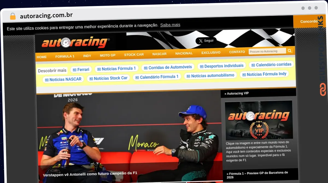Screen dimensions: 328x183
Task: Open the NASCAR menu item
Action: [x=159, y=54]
